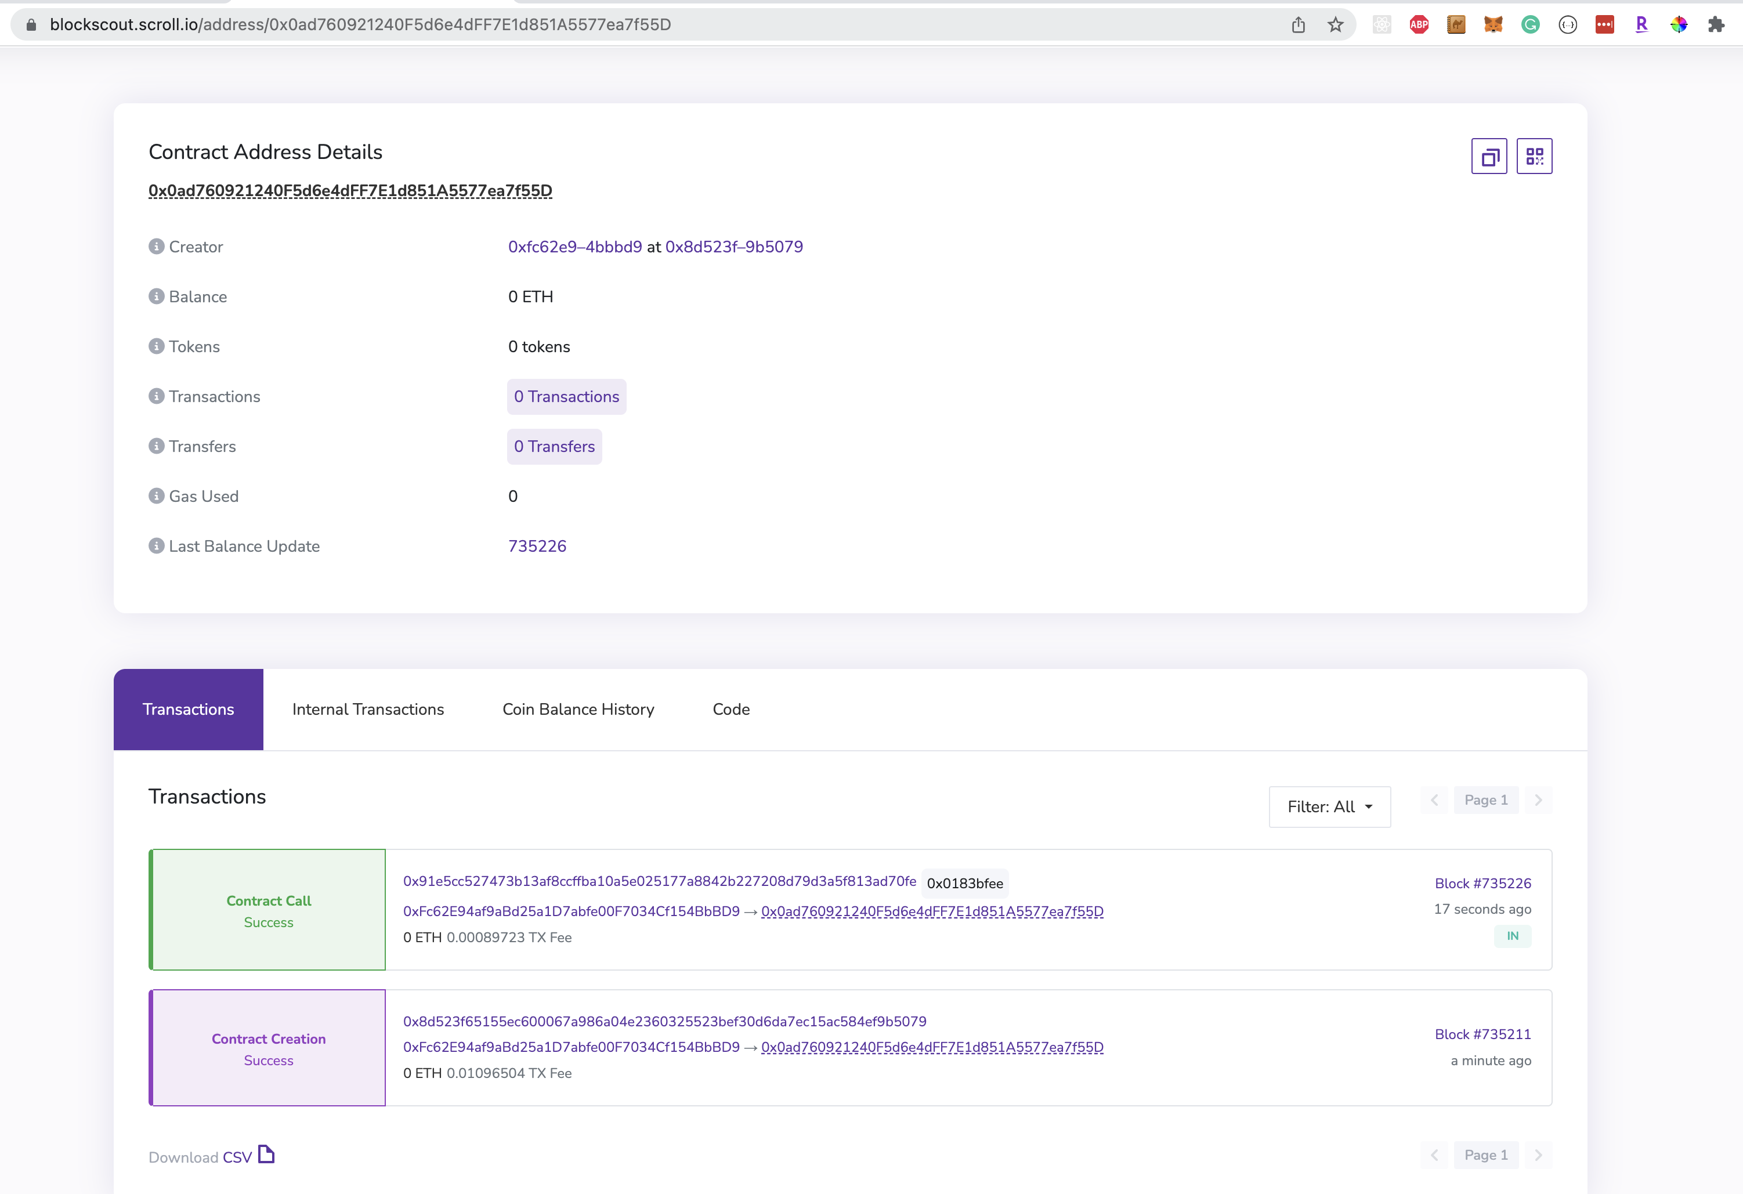Click 0 Transfers badge button
The height and width of the screenshot is (1194, 1743).
[554, 446]
